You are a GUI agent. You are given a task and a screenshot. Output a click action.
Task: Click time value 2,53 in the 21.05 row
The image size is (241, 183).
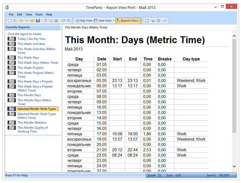pos(147,150)
